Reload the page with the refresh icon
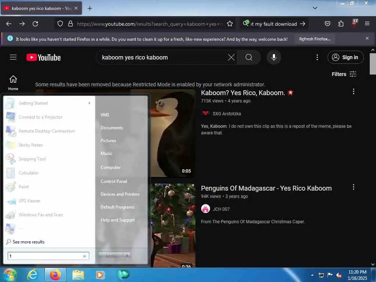 point(35,24)
